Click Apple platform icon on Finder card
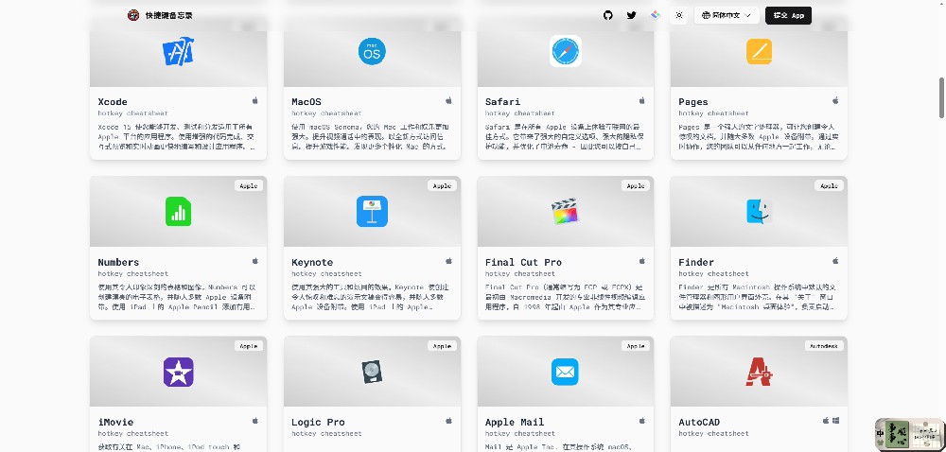Viewport: 946px width, 452px height. click(835, 261)
